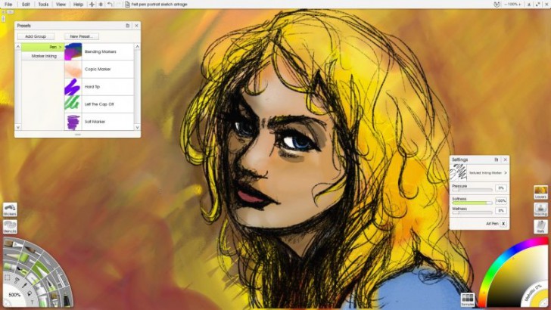Image resolution: width=551 pixels, height=310 pixels.
Task: Select the Fill bucket tool
Action: [x=30, y=293]
